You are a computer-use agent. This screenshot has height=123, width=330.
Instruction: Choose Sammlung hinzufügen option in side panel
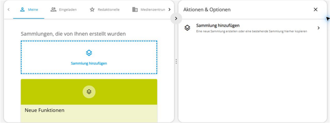point(252,28)
